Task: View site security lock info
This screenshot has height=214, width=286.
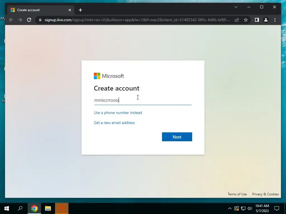Action: pos(40,20)
